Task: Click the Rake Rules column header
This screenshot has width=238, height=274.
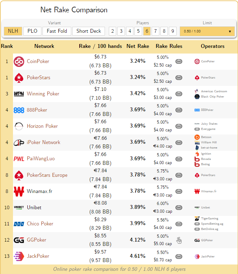Action: tap(169, 46)
